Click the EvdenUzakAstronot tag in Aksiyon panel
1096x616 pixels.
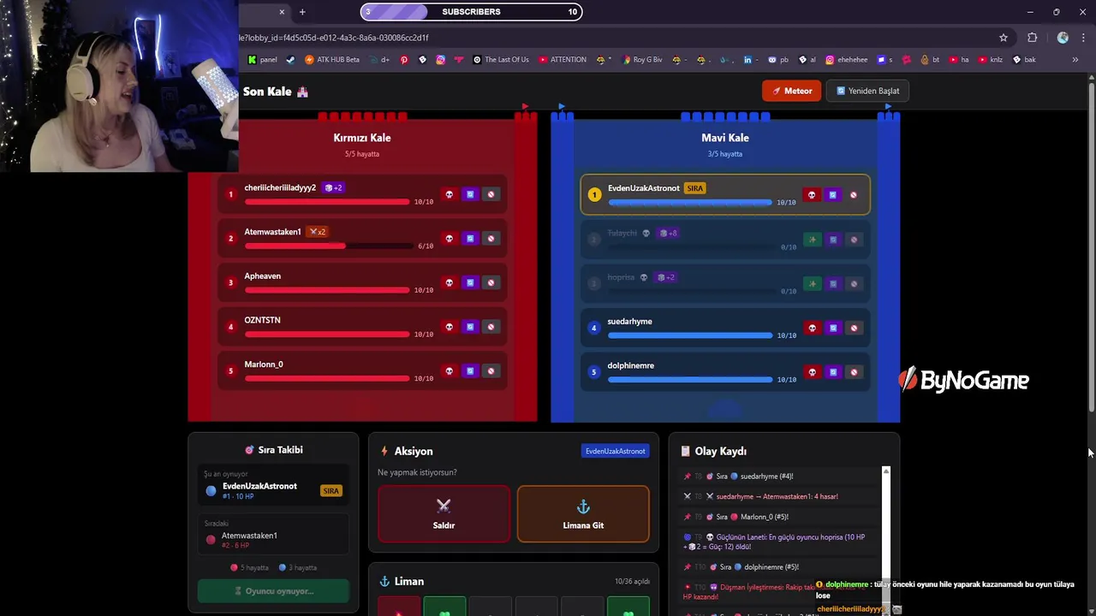(x=615, y=451)
